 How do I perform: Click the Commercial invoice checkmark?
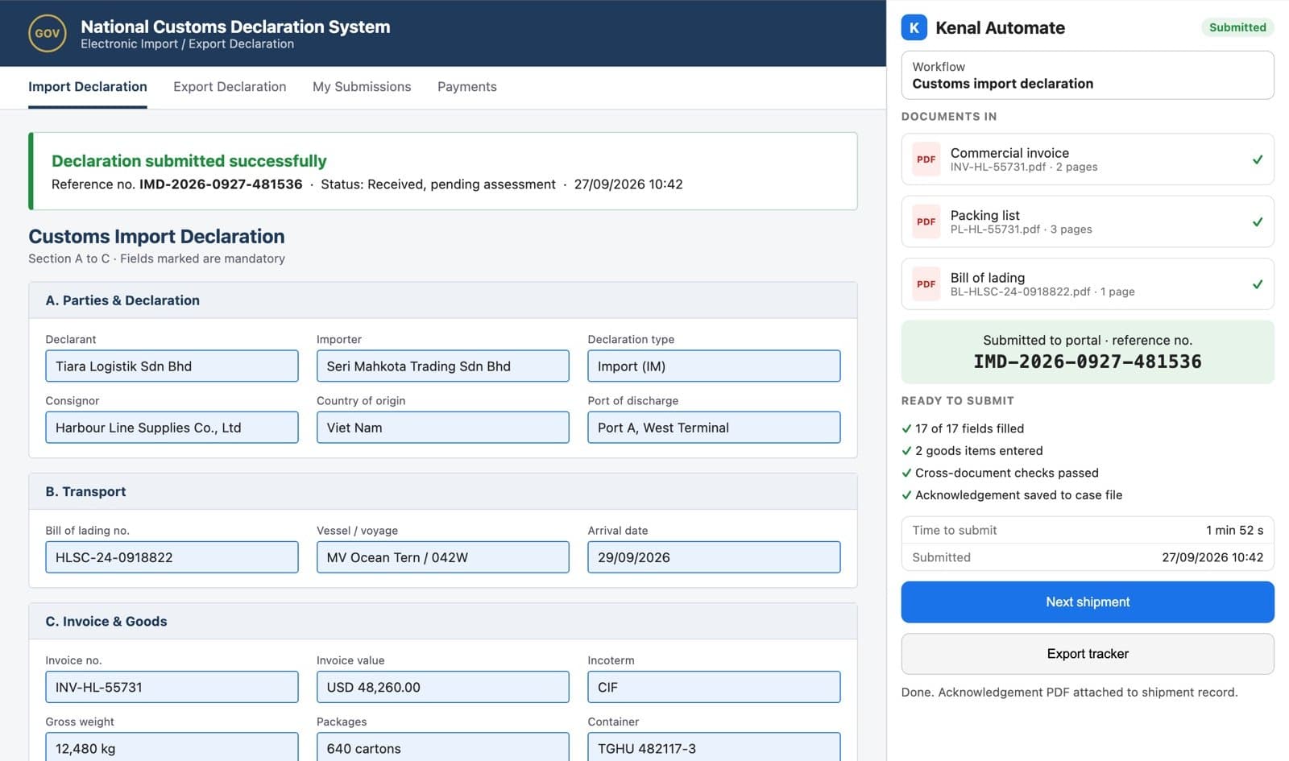pos(1257,159)
